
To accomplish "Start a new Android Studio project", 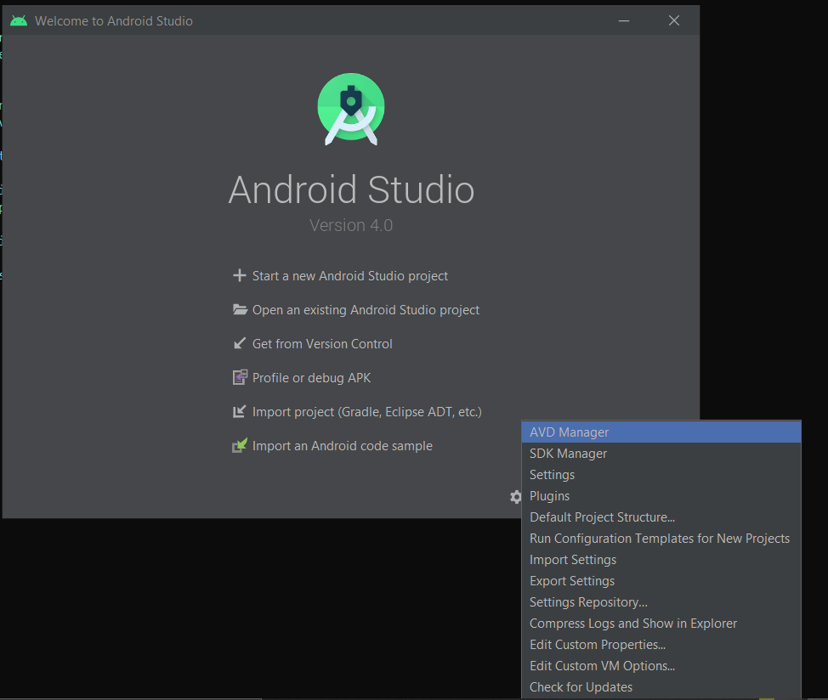I will coord(349,276).
